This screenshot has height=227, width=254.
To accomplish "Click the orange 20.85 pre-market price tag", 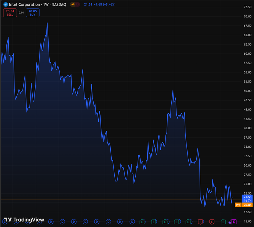I will click(x=247, y=205).
